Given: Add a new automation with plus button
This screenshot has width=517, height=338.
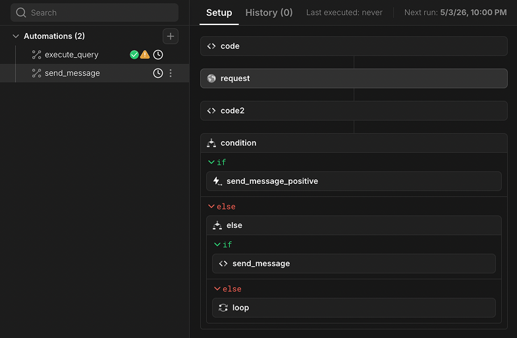Looking at the screenshot, I should point(171,36).
